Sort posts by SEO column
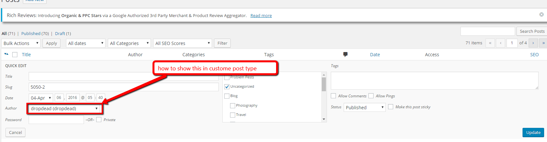Viewport: 547px width, 142px height. coord(534,55)
